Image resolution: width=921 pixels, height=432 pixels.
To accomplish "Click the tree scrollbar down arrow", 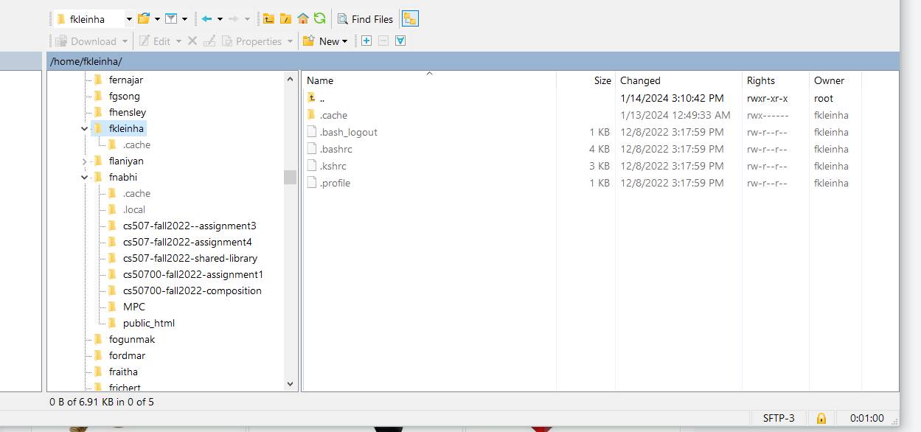I will [290, 384].
